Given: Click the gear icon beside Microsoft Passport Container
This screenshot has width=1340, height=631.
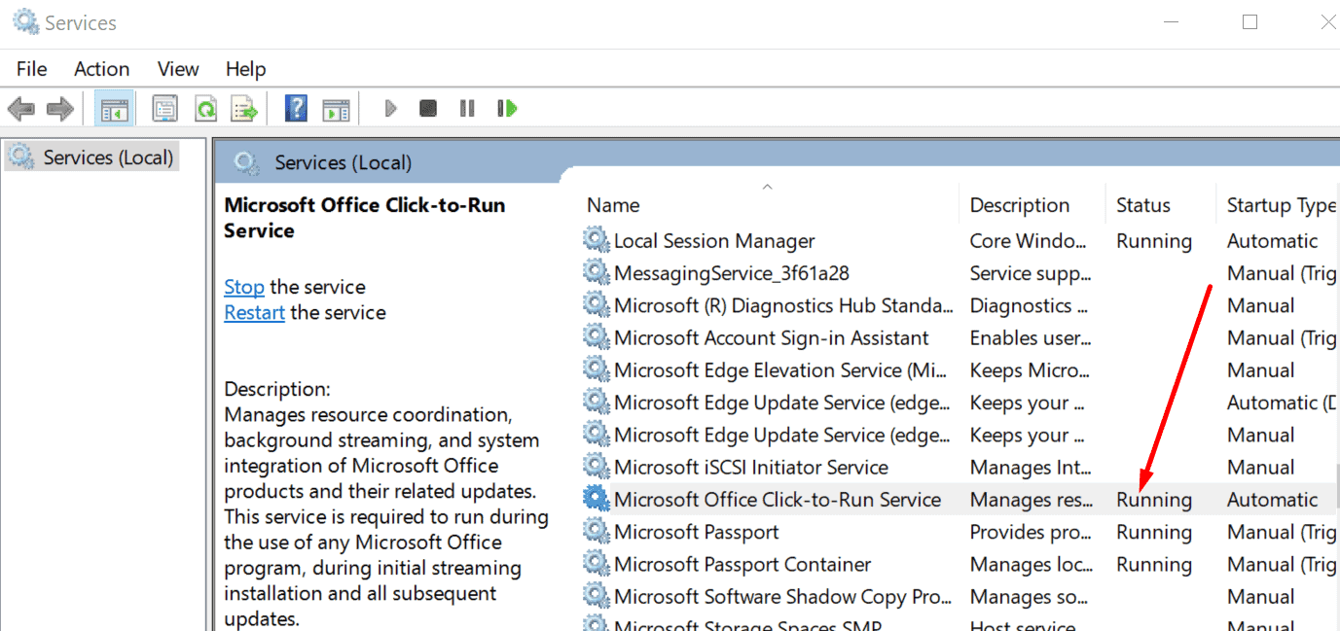Looking at the screenshot, I should [596, 564].
